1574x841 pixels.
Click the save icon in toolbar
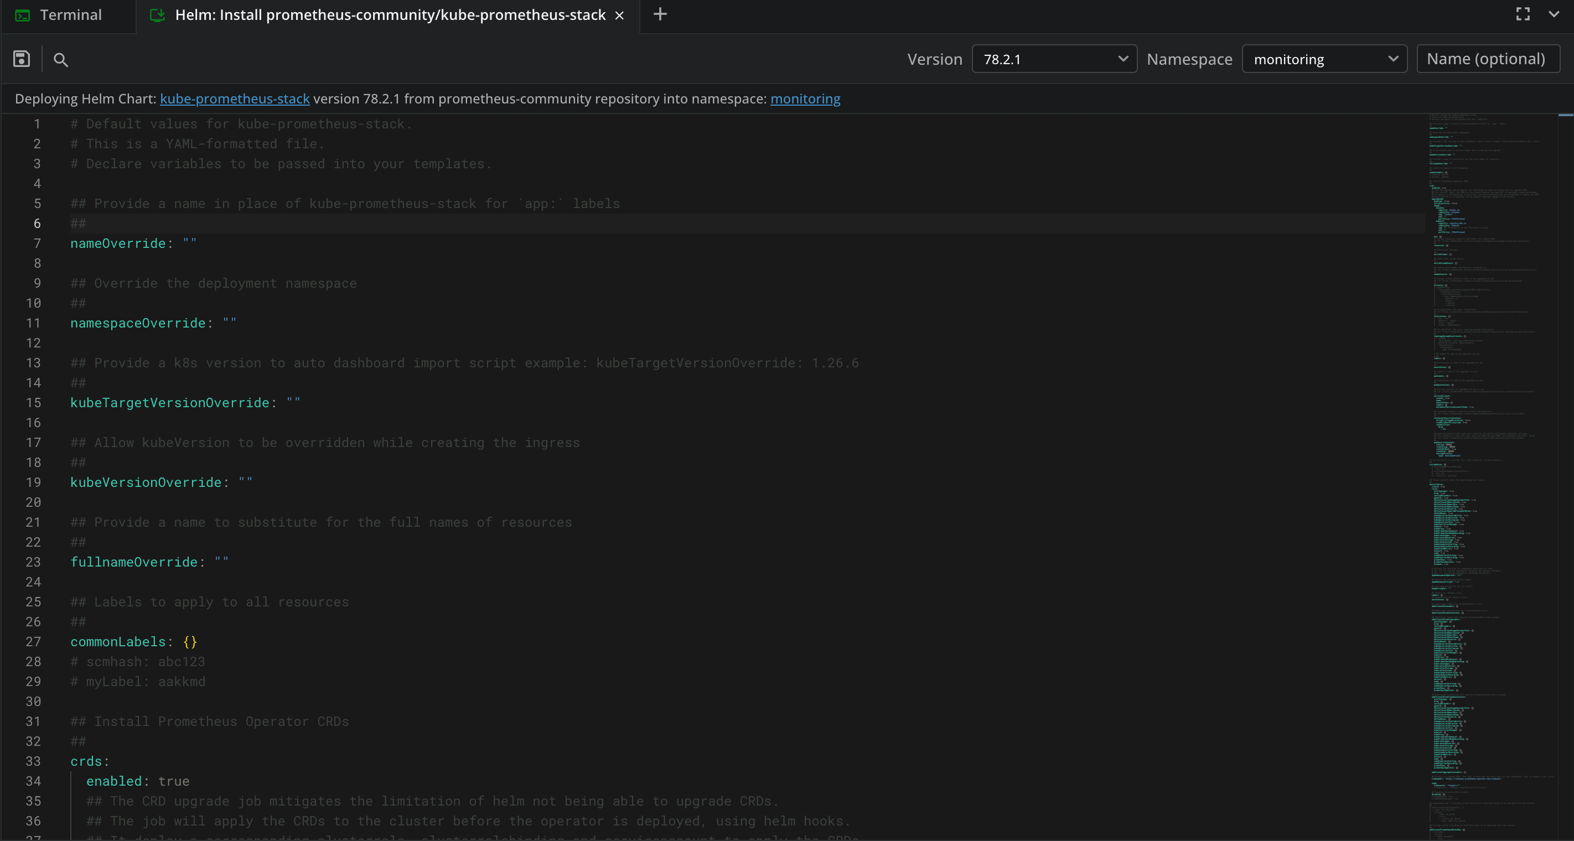[x=22, y=59]
